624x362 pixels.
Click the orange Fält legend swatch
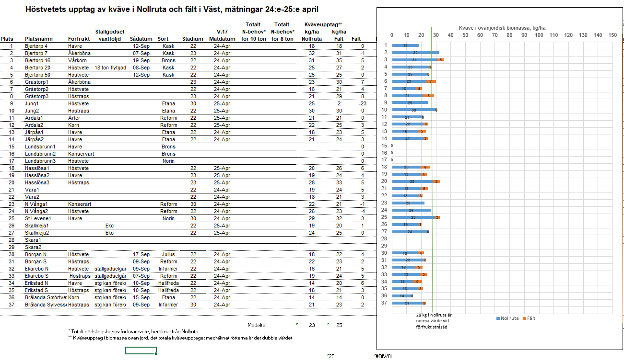point(524,318)
